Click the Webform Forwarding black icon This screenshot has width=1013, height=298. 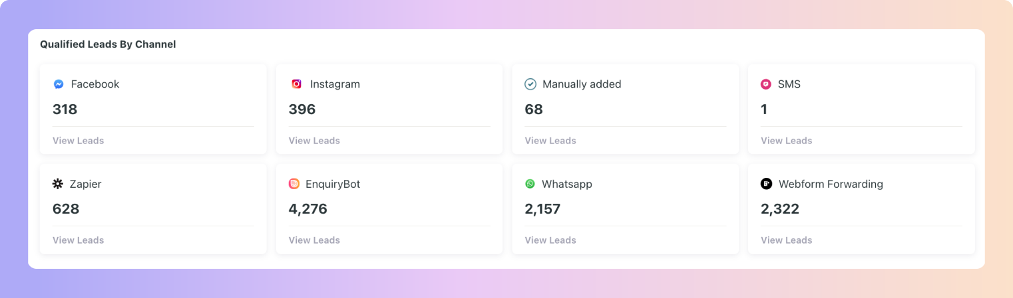(767, 184)
